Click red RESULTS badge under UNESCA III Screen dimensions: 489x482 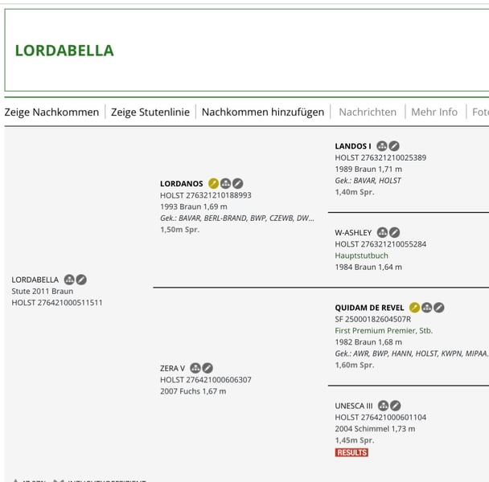(x=351, y=452)
